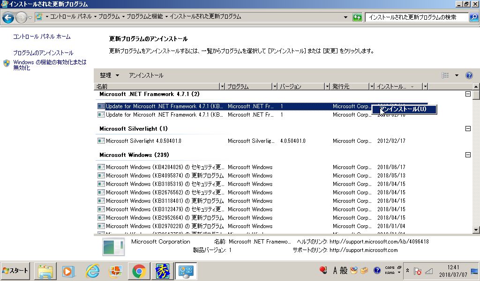This screenshot has height=281, width=480.
Task: Open the Help question mark icon on toolbar
Action: (468, 75)
